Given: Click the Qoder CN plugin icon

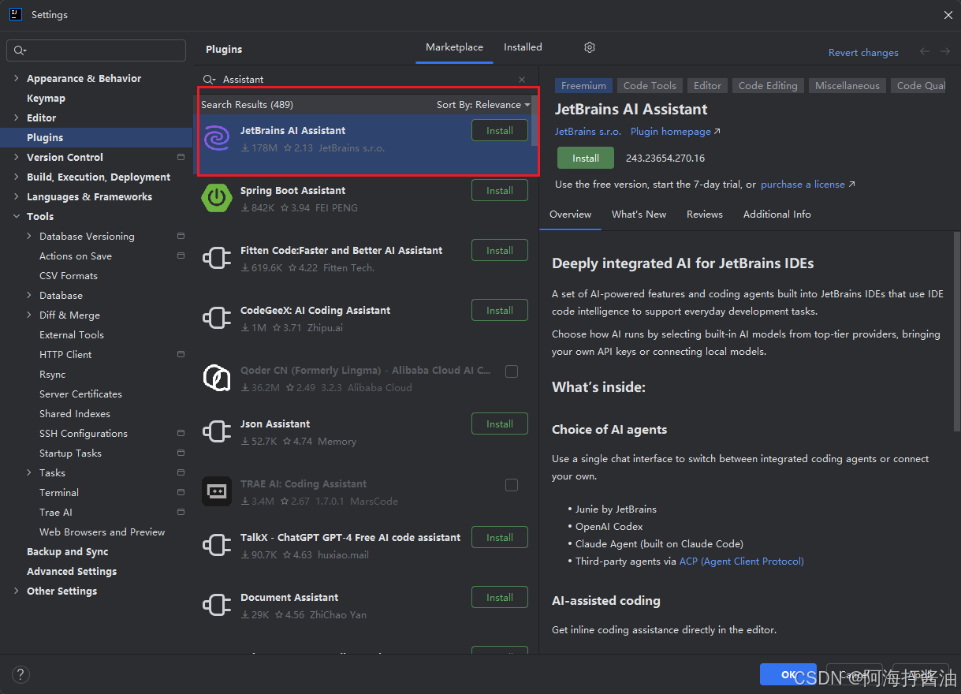Looking at the screenshot, I should click(x=216, y=378).
